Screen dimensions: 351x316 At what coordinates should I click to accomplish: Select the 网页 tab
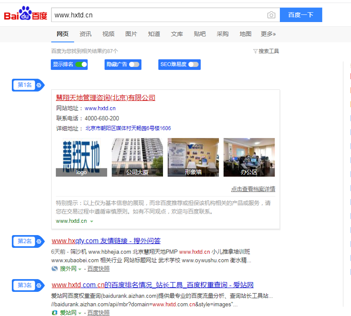pos(62,34)
